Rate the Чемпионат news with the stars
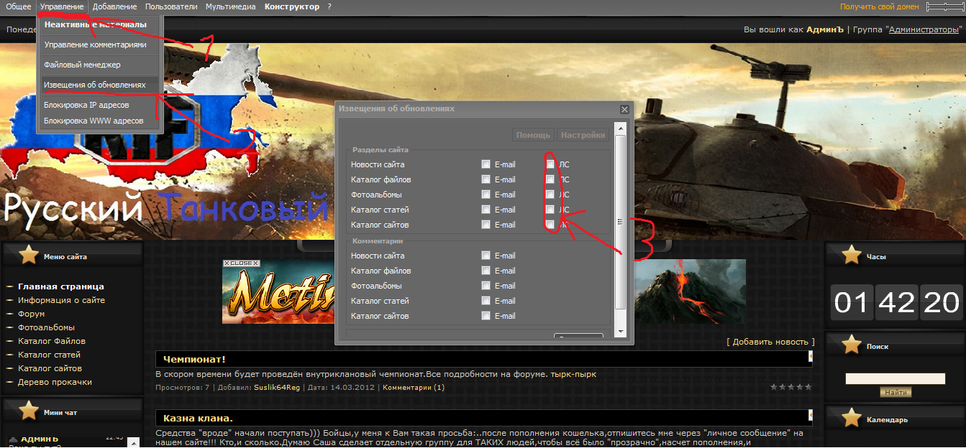The height and width of the screenshot is (448, 966). [790, 387]
